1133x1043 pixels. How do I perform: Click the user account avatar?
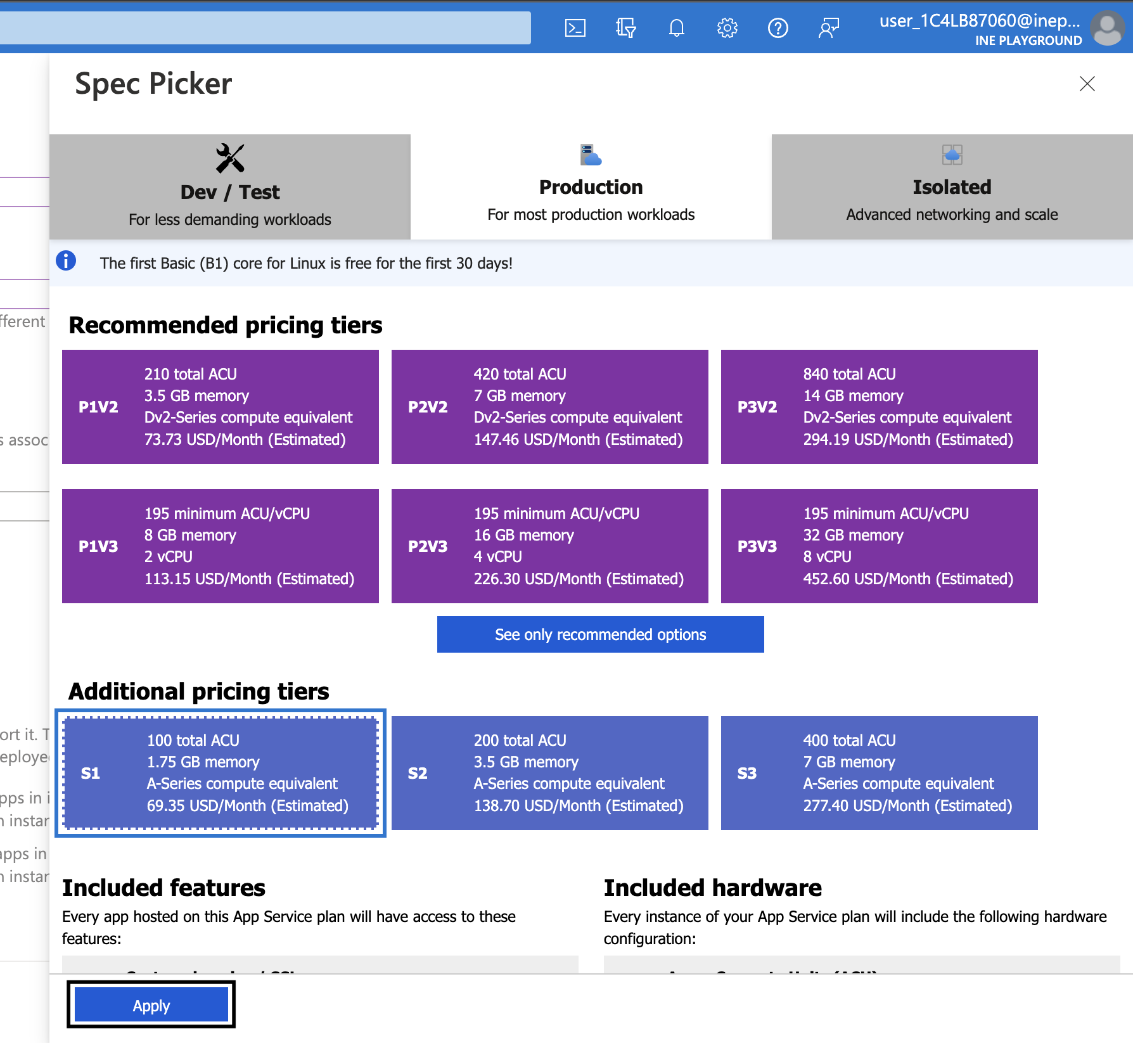[x=1107, y=29]
